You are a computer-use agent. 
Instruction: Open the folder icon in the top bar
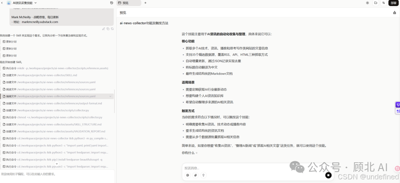coord(376,3)
